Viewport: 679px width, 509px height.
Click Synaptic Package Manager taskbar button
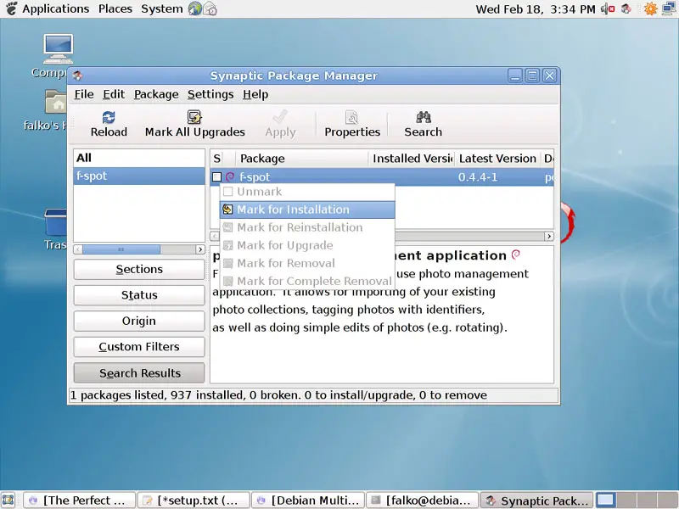(537, 501)
